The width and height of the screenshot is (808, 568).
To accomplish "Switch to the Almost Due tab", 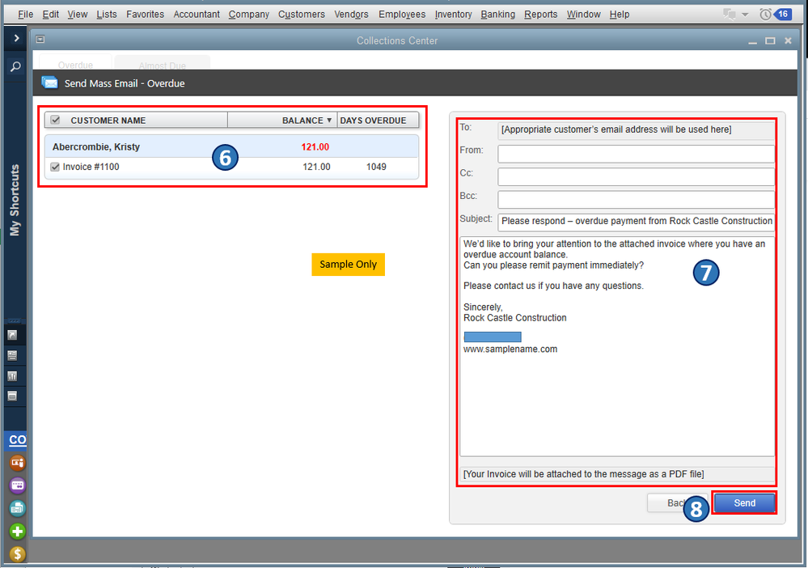I will pos(163,63).
